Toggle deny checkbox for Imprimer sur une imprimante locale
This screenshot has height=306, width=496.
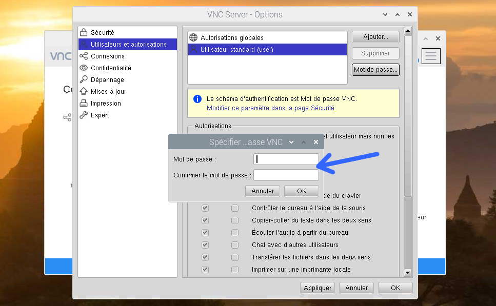pos(235,269)
